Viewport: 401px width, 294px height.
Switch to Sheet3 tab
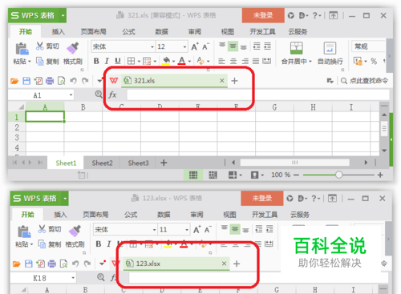(x=138, y=163)
